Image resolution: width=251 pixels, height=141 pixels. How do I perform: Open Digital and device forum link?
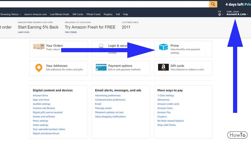click(46, 133)
